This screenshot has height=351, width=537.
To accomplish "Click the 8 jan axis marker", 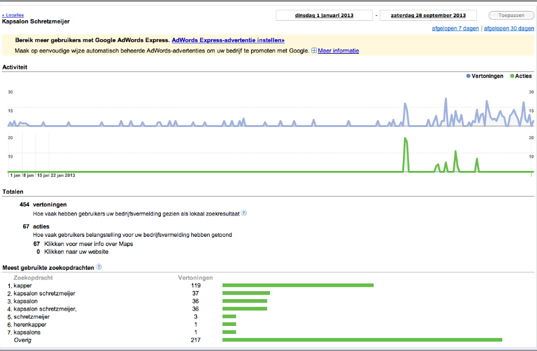I will pyautogui.click(x=29, y=175).
